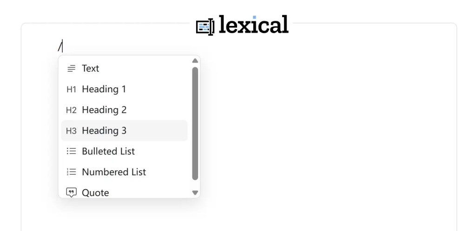476x231 pixels.
Task: Click the Lexical logo icon
Action: click(205, 26)
